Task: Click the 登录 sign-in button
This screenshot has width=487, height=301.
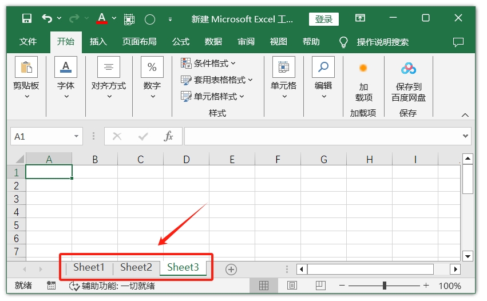Action: pos(324,19)
